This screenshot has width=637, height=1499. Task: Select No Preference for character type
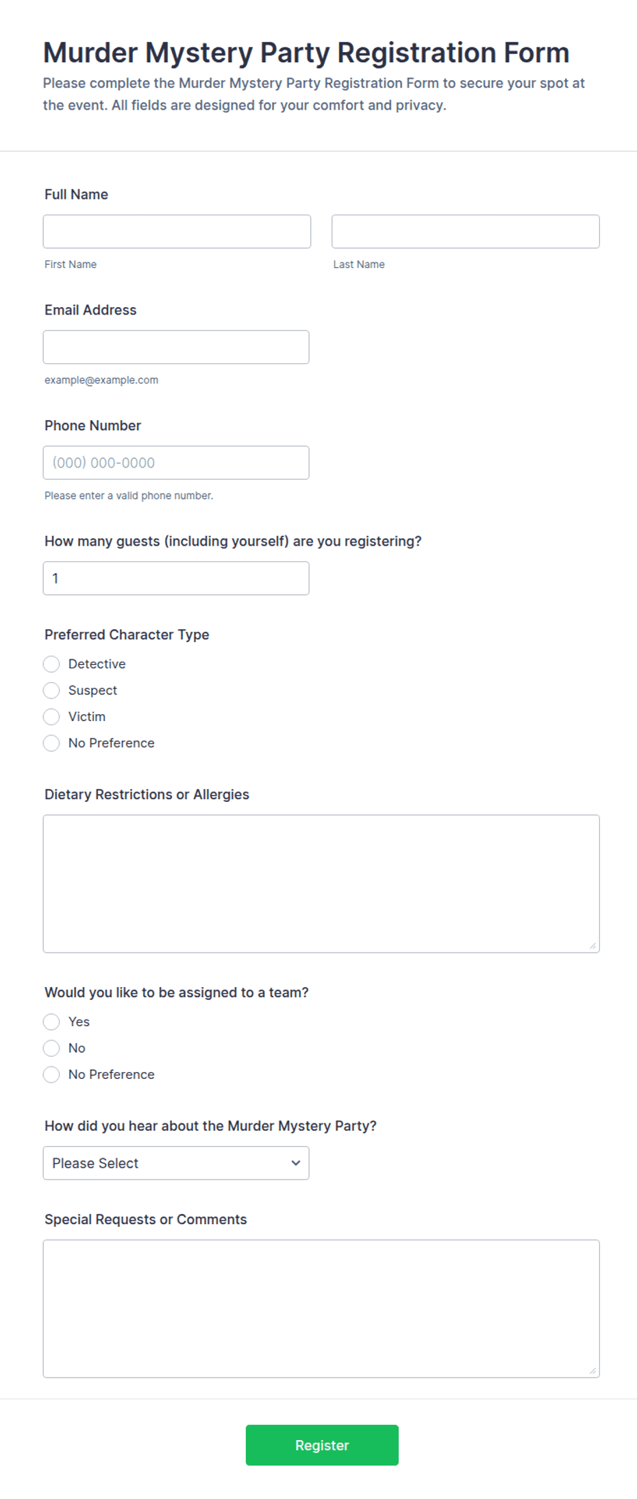(x=51, y=743)
